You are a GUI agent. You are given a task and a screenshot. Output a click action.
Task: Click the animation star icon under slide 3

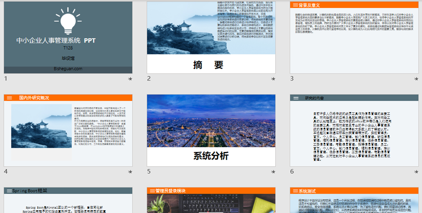(x=416, y=79)
